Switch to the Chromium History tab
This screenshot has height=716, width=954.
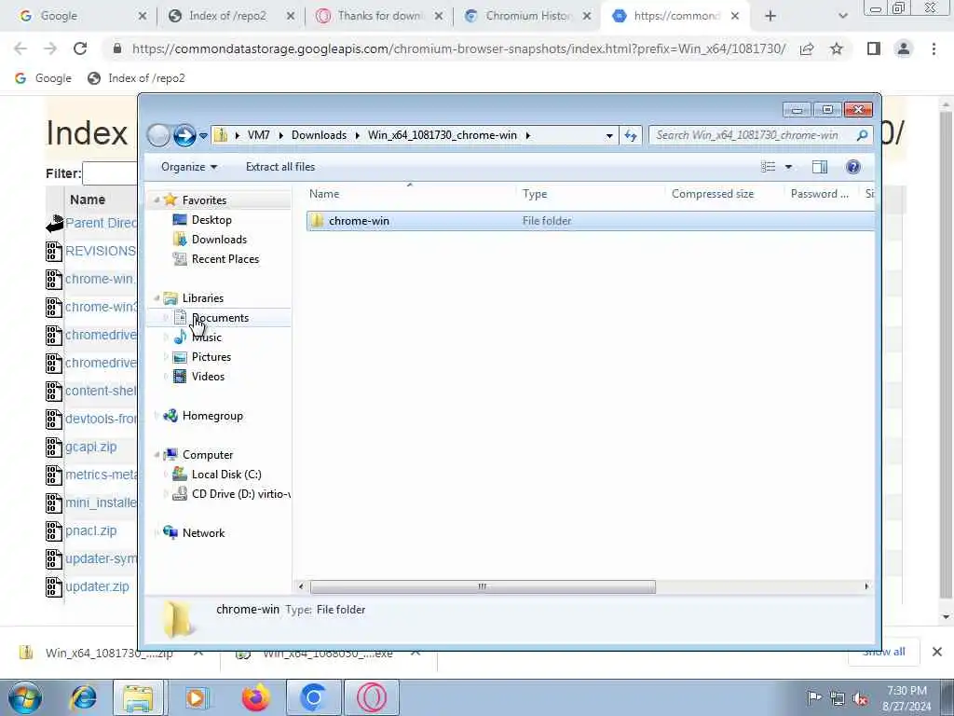528,16
